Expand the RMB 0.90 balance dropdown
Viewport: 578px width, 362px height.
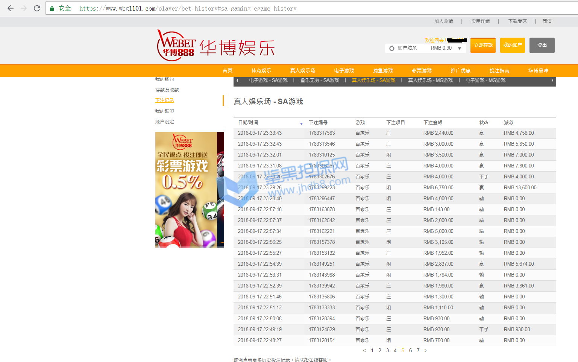click(460, 48)
